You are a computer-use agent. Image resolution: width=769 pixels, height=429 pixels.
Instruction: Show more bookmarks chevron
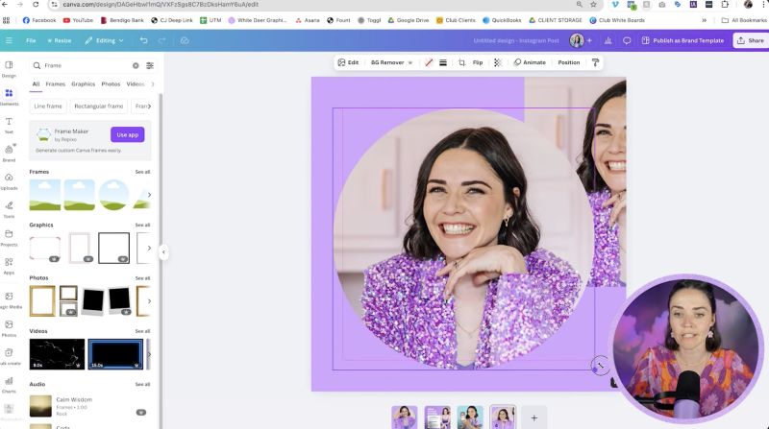point(705,20)
